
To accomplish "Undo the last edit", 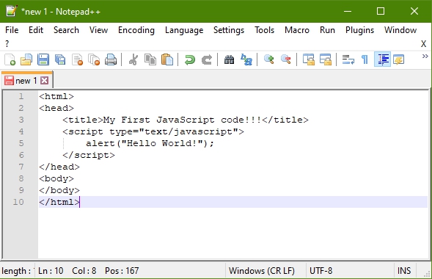I will tap(190, 59).
